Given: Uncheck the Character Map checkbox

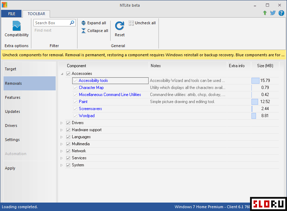Looking at the screenshot, I should (75, 88).
